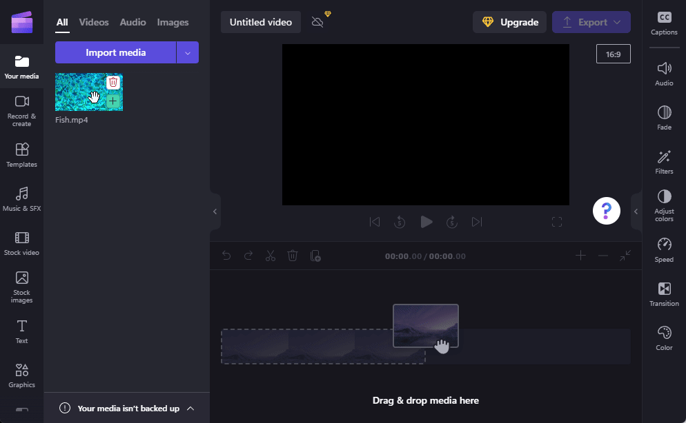
Task: Expand the Import media dropdown arrow
Action: [x=188, y=53]
